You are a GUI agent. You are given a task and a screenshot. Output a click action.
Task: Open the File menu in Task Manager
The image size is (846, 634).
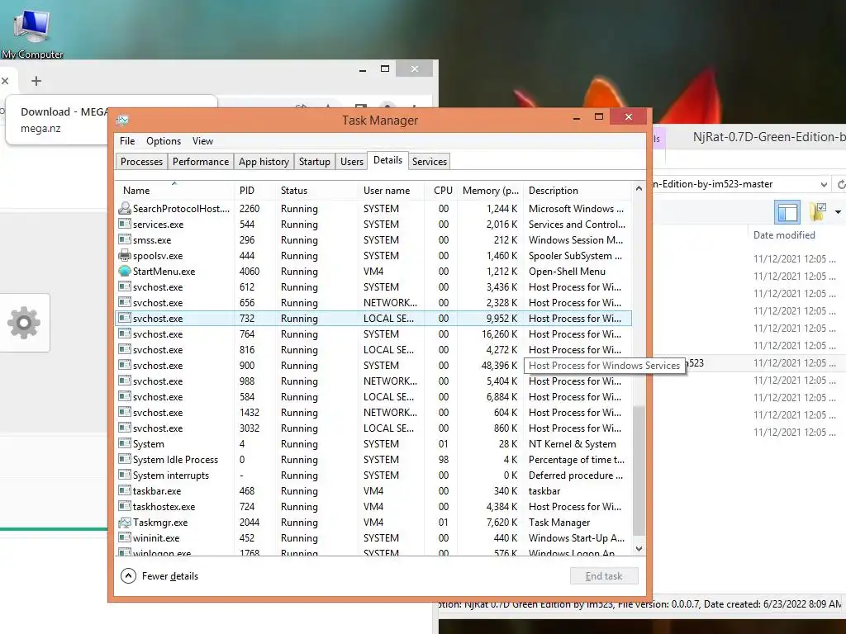127,140
